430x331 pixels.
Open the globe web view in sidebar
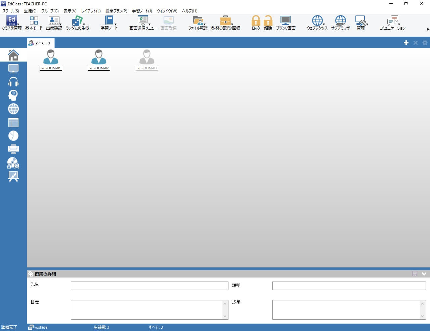[13, 109]
